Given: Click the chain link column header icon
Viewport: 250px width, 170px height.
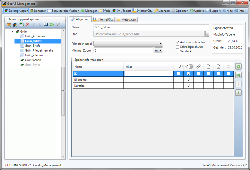Looking at the screenshot, I should point(198,66).
